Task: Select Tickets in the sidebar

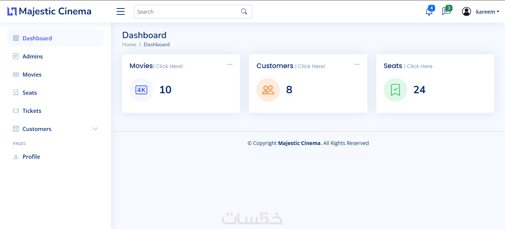Action: 32,111
